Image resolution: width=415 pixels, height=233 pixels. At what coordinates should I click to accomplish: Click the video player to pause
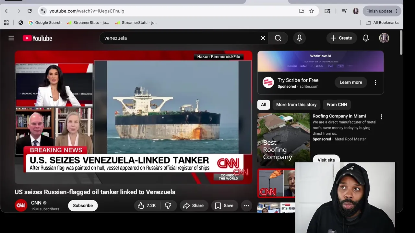(133, 117)
